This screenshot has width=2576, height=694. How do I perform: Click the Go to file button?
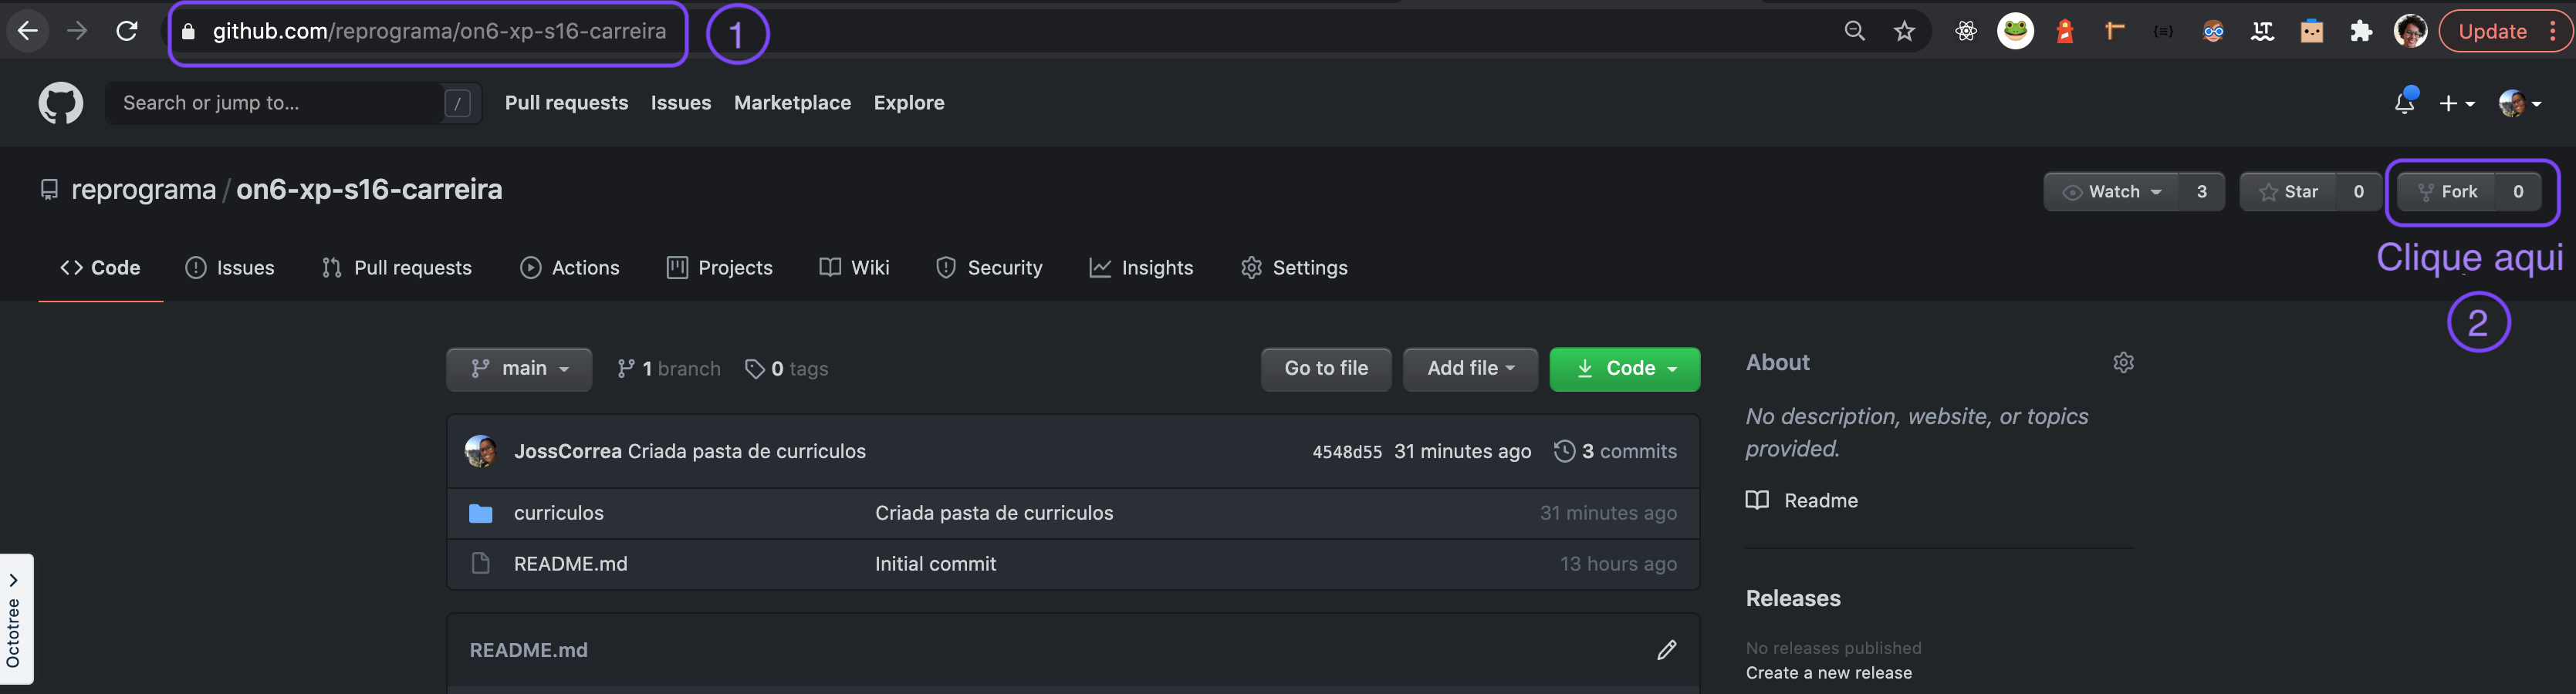(1326, 369)
